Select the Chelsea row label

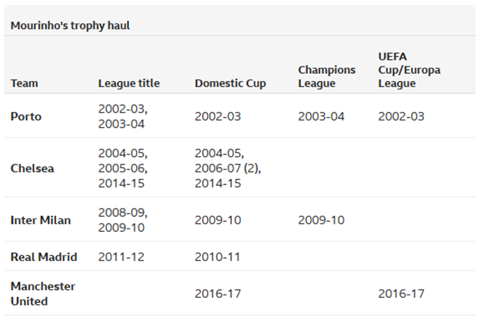[32, 168]
